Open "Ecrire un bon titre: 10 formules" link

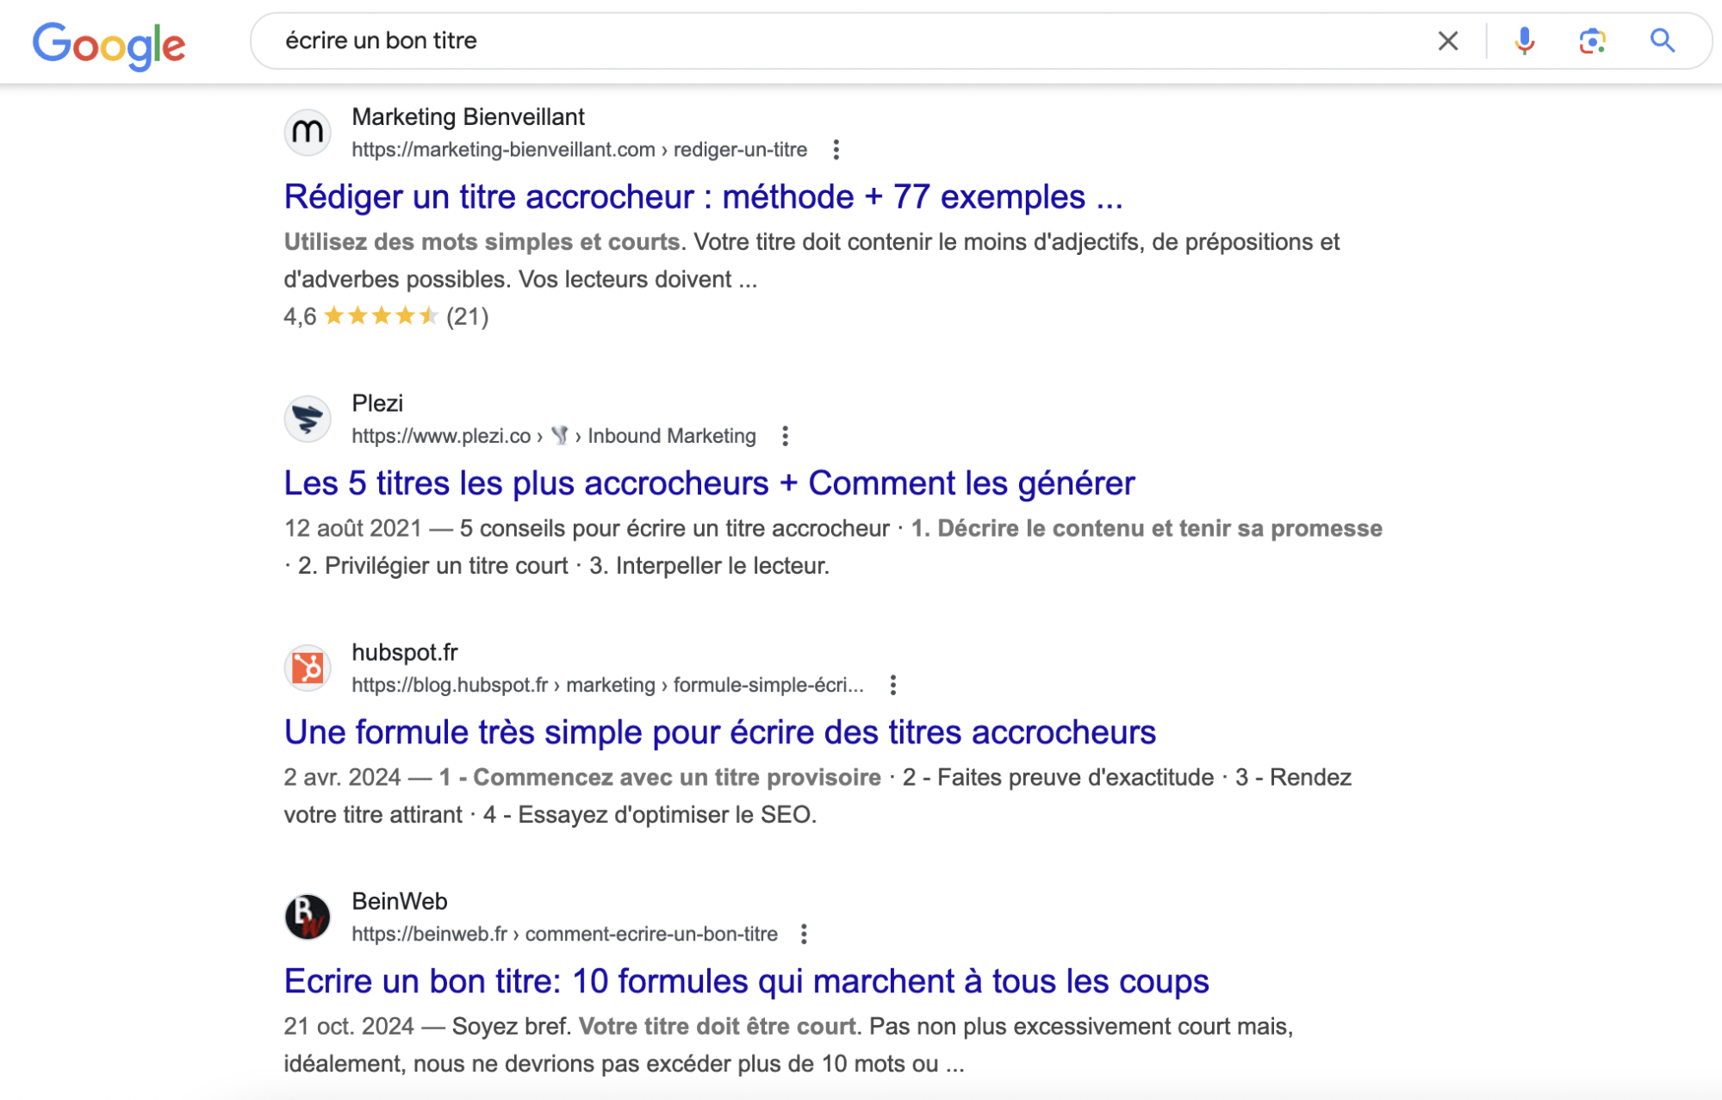coord(746,982)
